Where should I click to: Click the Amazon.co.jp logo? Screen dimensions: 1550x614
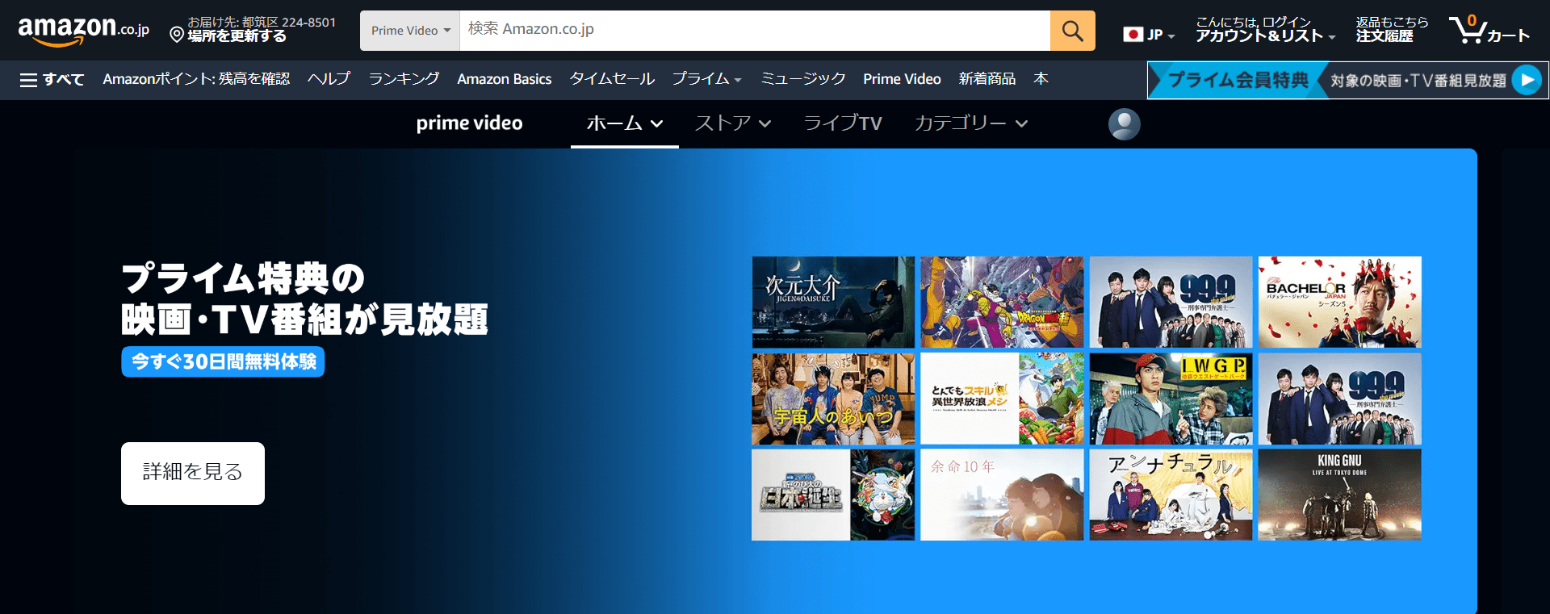[84, 31]
